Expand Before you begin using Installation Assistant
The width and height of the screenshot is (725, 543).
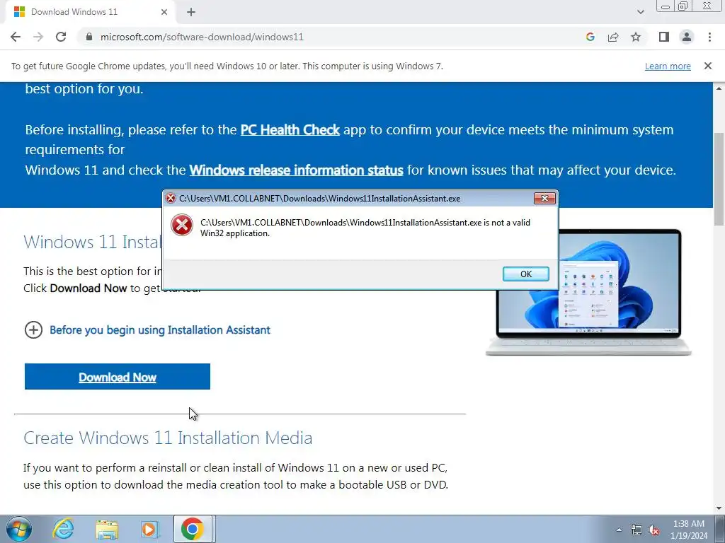coord(147,329)
